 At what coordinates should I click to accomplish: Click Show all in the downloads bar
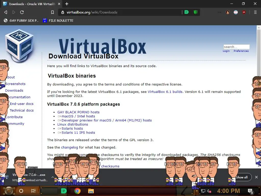point(242,177)
